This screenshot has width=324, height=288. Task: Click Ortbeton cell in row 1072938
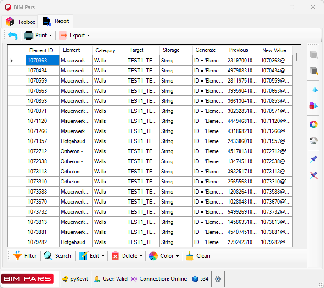click(x=76, y=161)
